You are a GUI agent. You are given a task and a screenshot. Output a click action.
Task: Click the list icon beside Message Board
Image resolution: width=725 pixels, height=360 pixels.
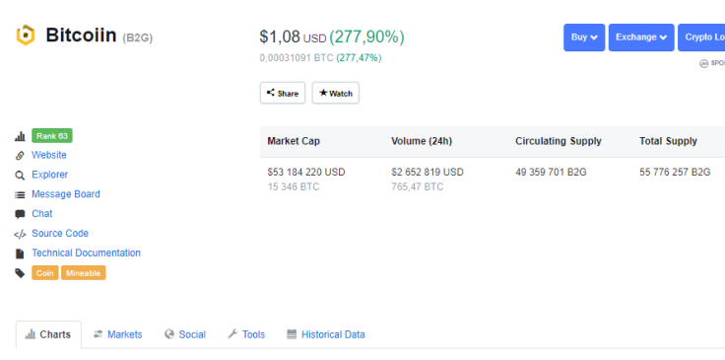tap(20, 195)
